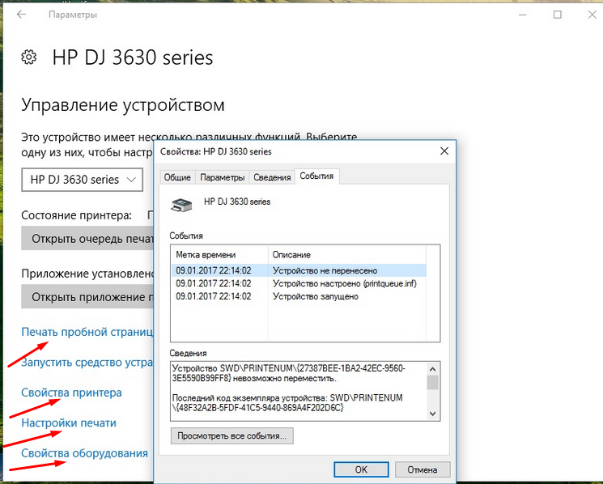603x484 pixels.
Task: Click the Состояние принтера label
Action: (x=77, y=215)
